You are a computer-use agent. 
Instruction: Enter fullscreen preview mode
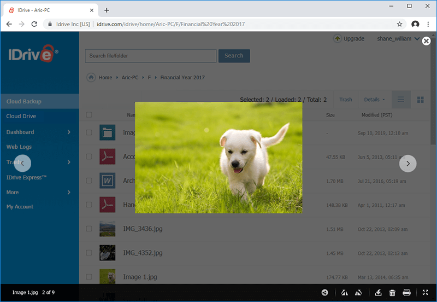pos(426,292)
